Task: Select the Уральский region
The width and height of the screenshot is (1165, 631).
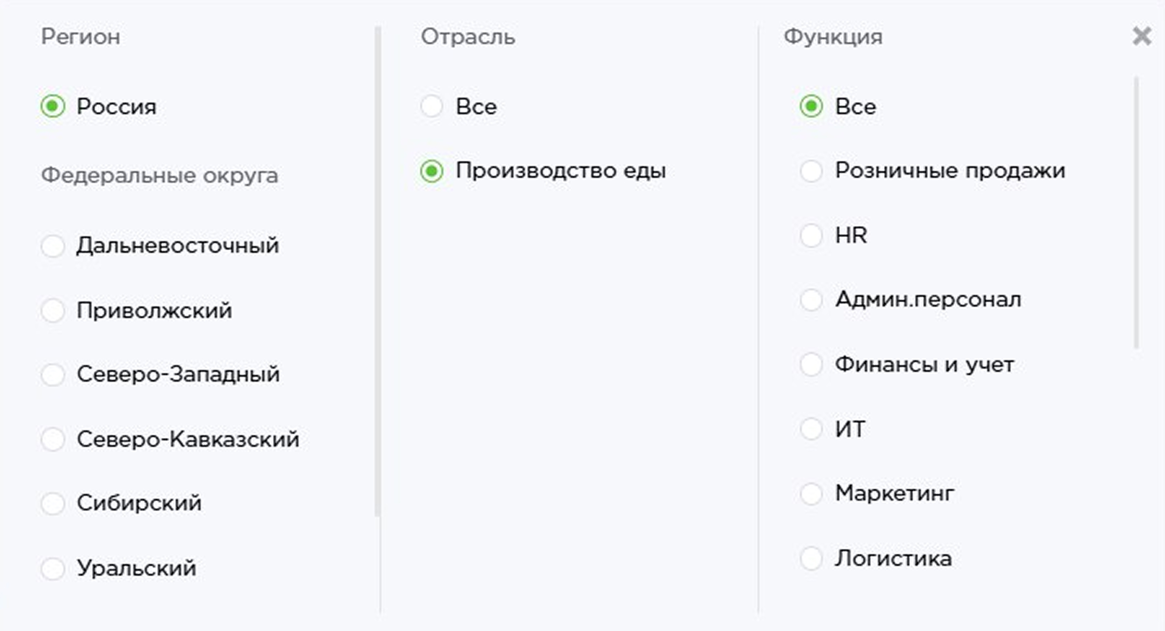Action: coord(53,568)
